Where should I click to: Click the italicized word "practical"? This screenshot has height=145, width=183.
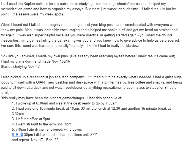92,35
